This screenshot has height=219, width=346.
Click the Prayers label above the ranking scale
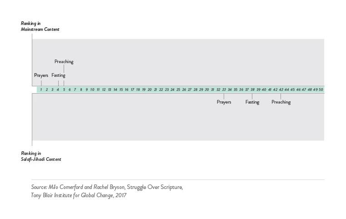pyautogui.click(x=41, y=75)
